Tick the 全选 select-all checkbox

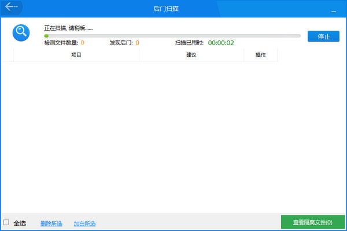point(6,222)
